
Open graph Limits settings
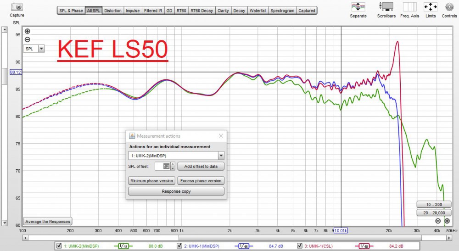point(431,7)
